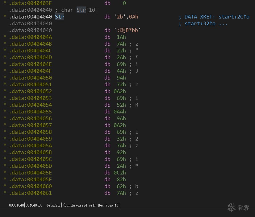Click the breakpoint dot at address 0040404A

tap(5, 37)
